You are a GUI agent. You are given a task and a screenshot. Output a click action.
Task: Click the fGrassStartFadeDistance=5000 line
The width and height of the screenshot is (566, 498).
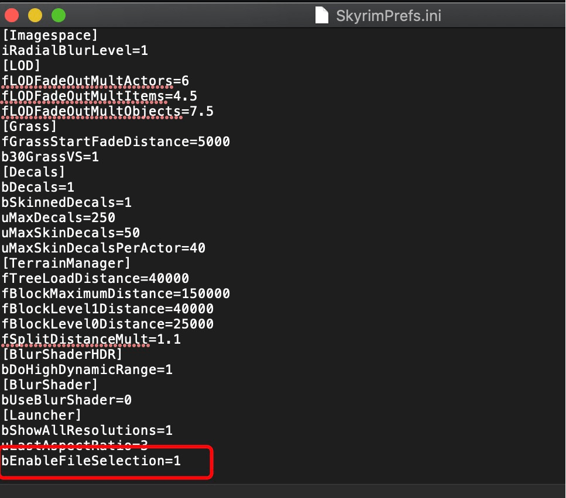(116, 141)
